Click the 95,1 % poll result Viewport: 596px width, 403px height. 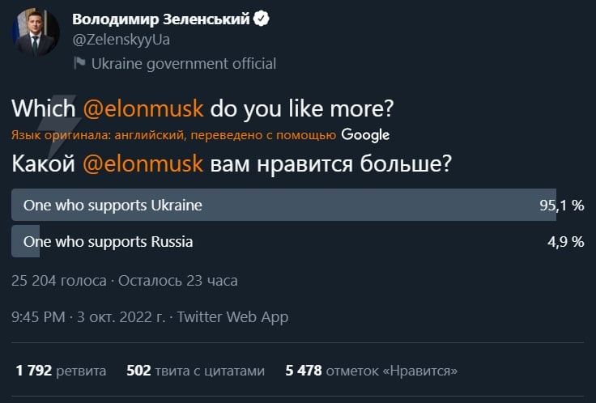pos(562,206)
